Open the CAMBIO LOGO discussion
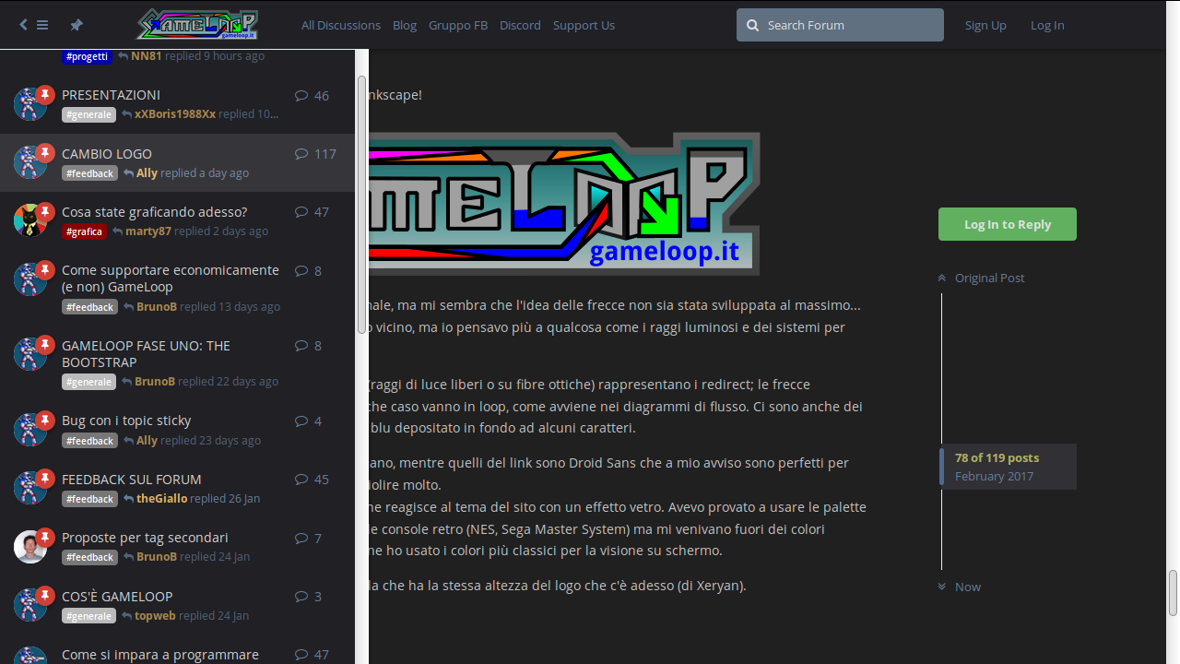The width and height of the screenshot is (1180, 664). 107,154
